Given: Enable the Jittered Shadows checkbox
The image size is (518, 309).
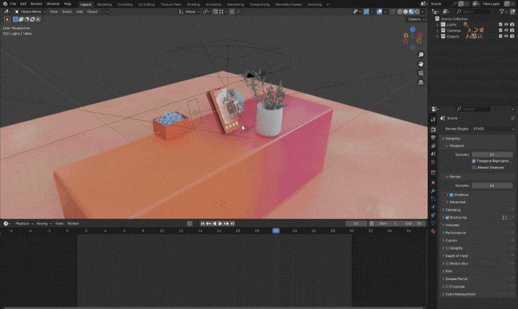Looking at the screenshot, I should [474, 167].
